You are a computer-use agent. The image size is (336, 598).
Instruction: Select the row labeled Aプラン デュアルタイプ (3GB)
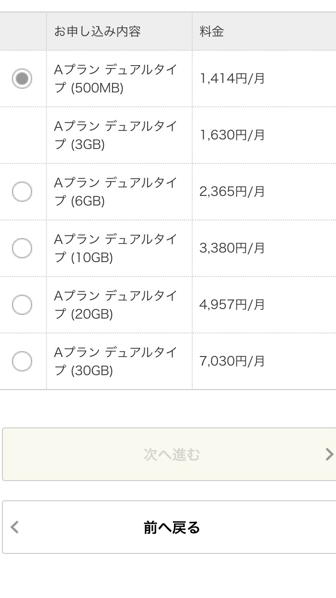point(119,135)
